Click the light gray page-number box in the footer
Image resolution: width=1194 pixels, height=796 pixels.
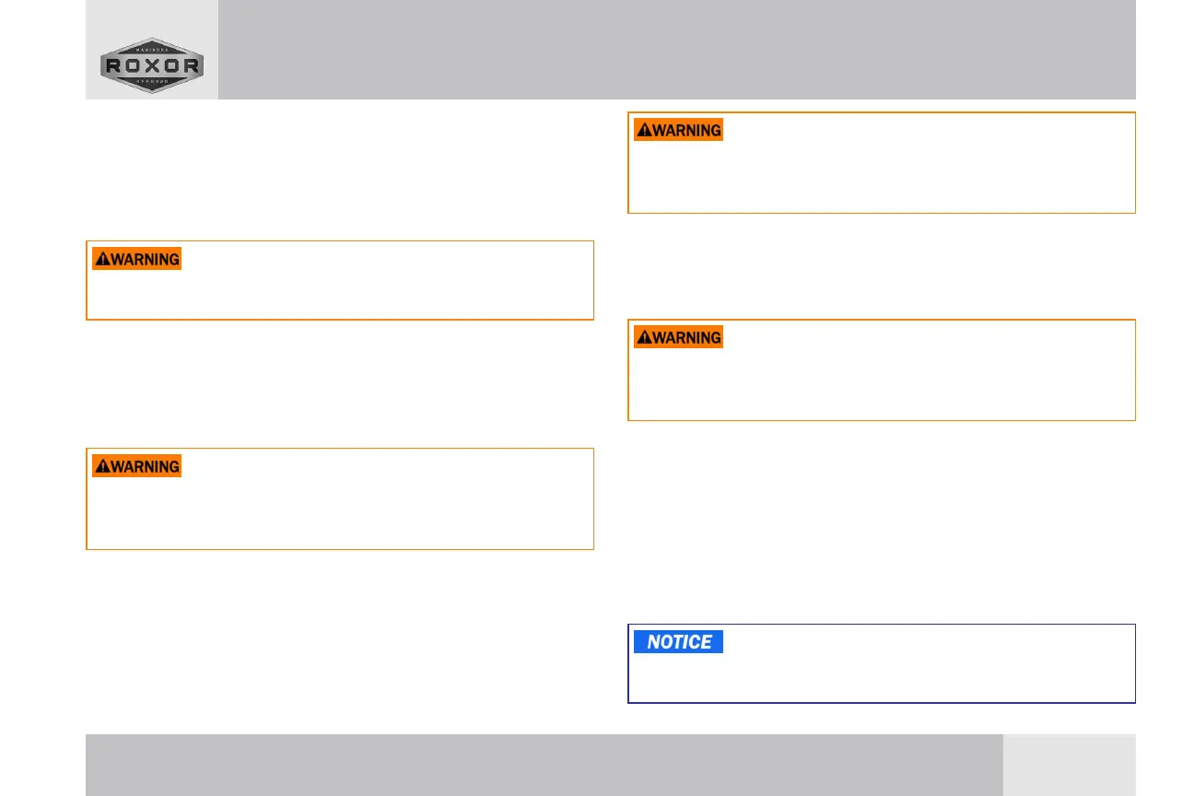[x=1069, y=765]
